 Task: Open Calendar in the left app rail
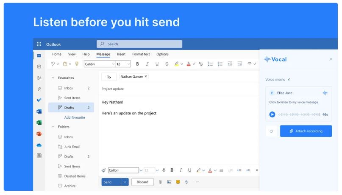coord(39,67)
